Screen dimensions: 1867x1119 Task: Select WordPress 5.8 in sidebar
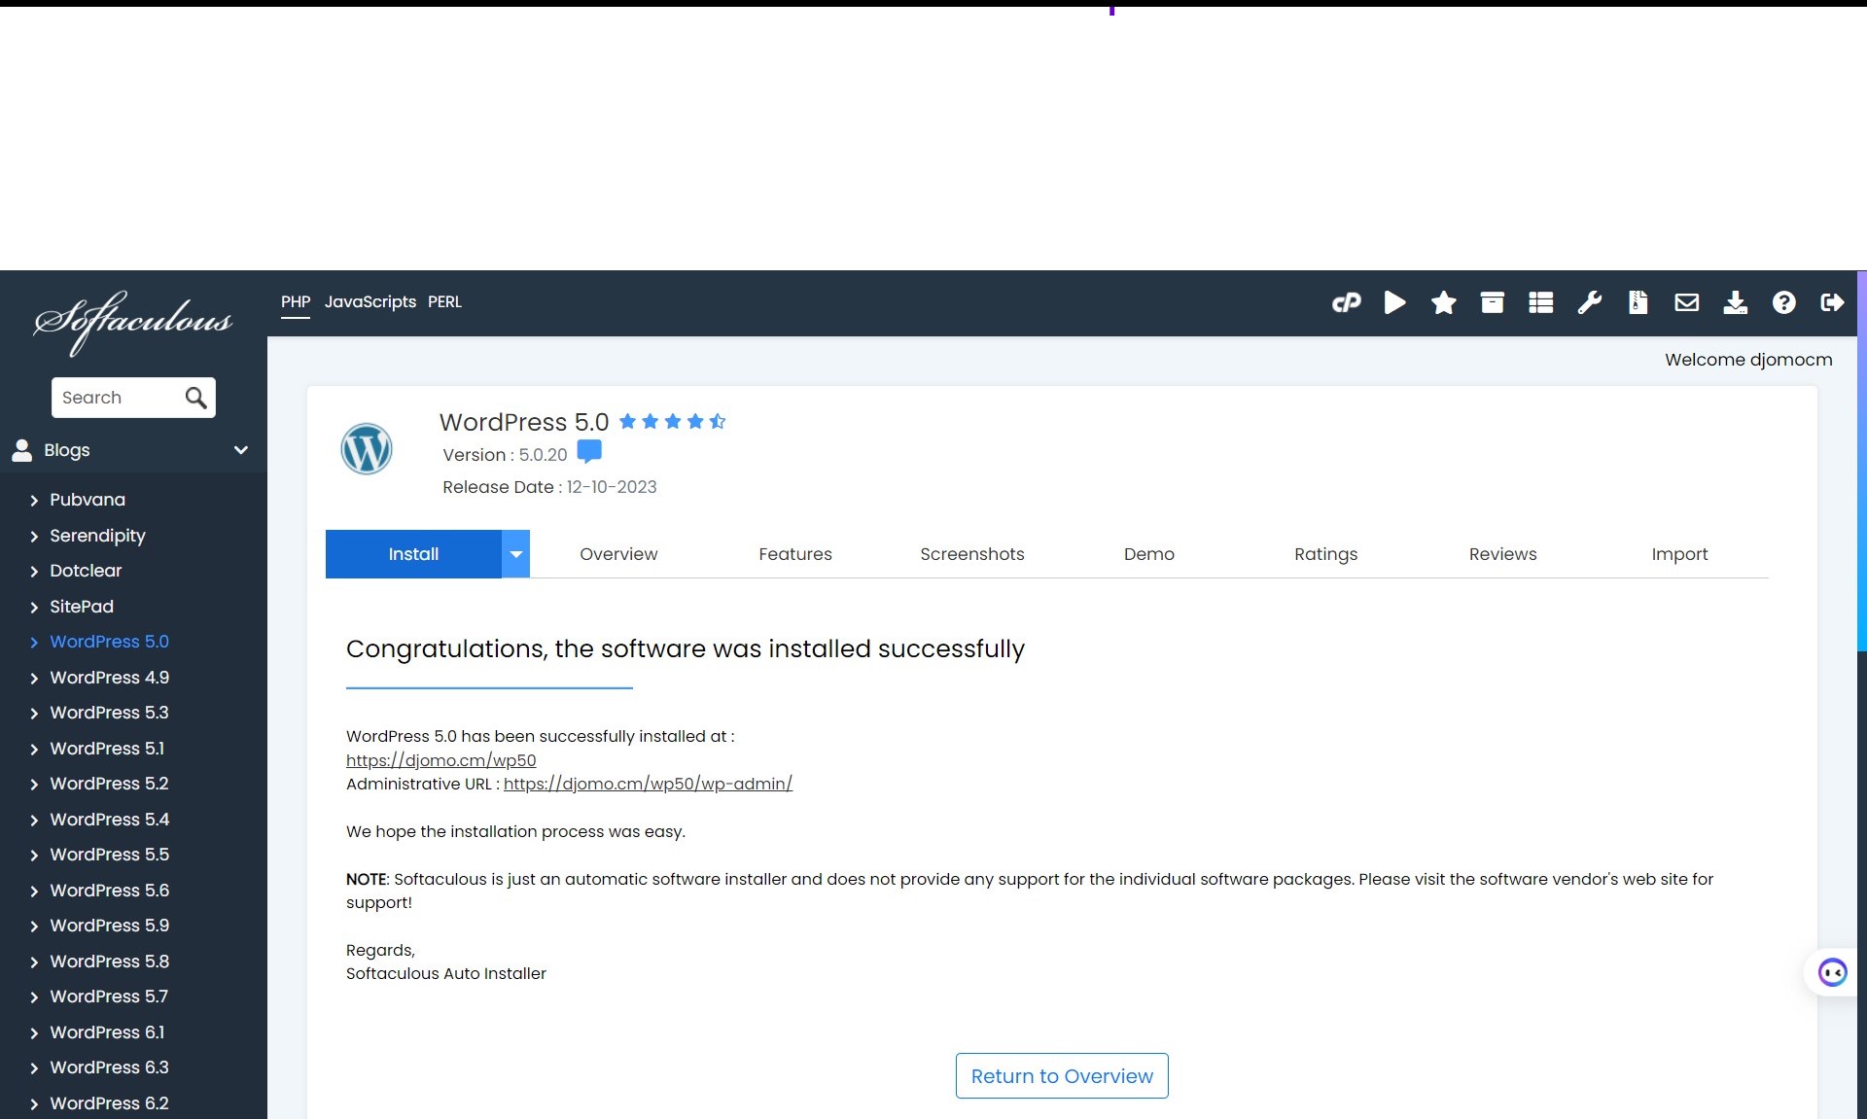click(x=109, y=962)
